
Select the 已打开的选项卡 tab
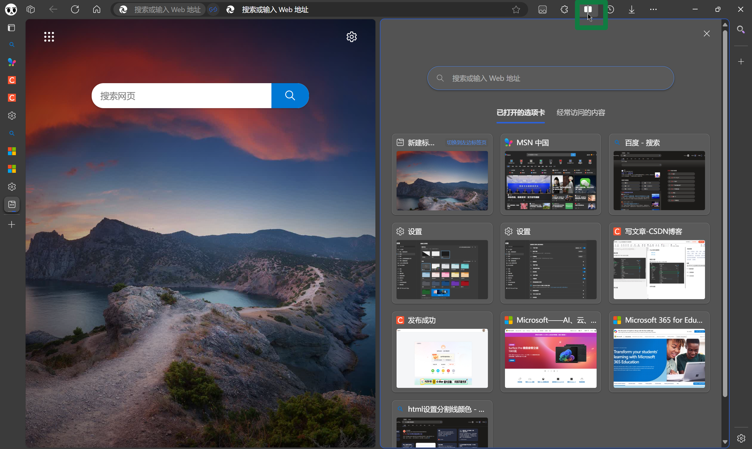coord(521,113)
